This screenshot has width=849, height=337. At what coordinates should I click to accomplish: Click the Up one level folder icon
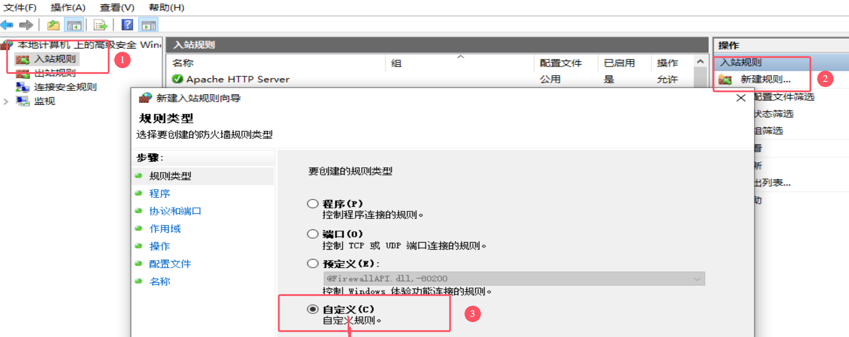click(53, 25)
